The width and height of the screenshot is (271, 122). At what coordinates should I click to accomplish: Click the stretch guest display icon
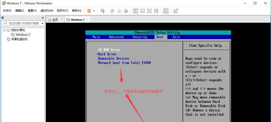coord(176,11)
